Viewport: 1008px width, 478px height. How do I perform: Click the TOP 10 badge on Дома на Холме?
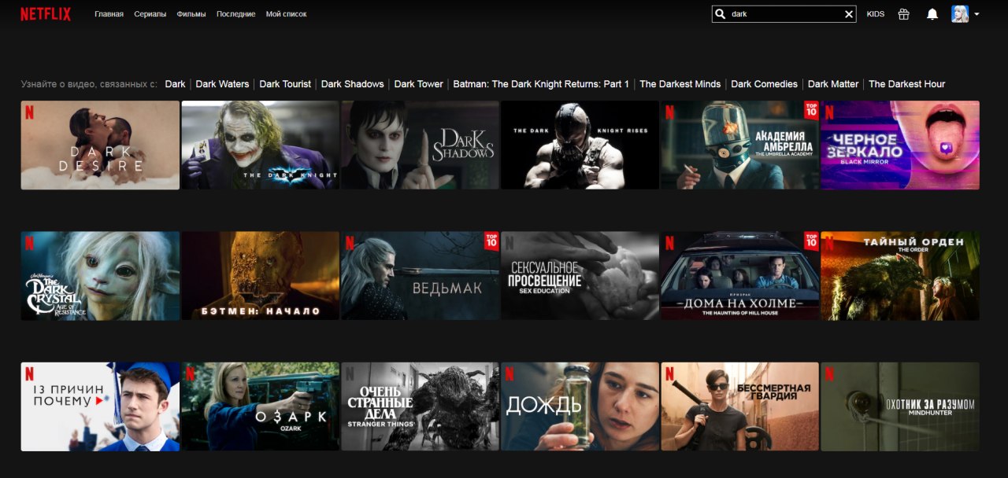pyautogui.click(x=811, y=241)
